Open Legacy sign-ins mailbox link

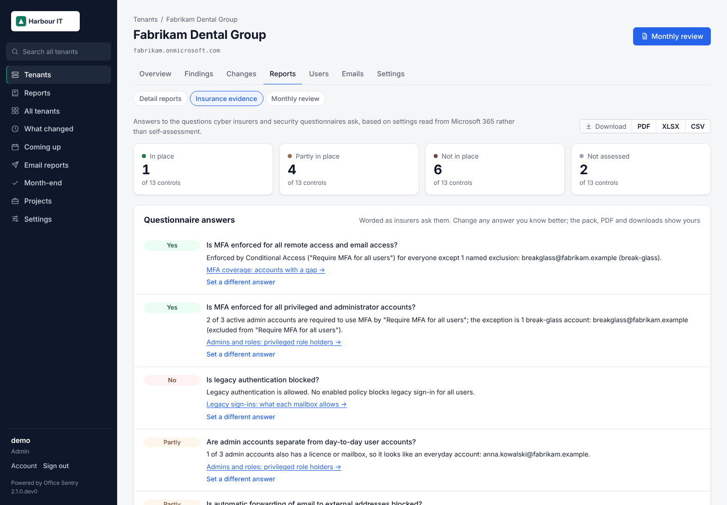(x=277, y=404)
